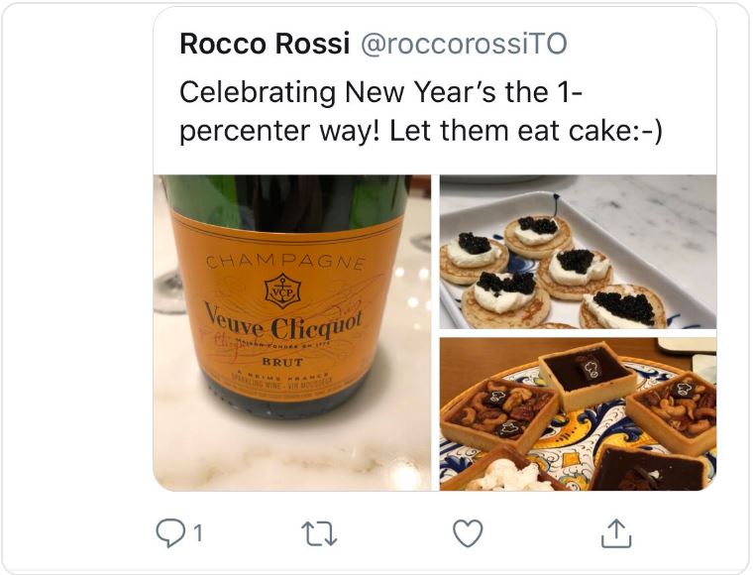
Task: Click the word CHAMPAGNE on the label
Action: [286, 263]
